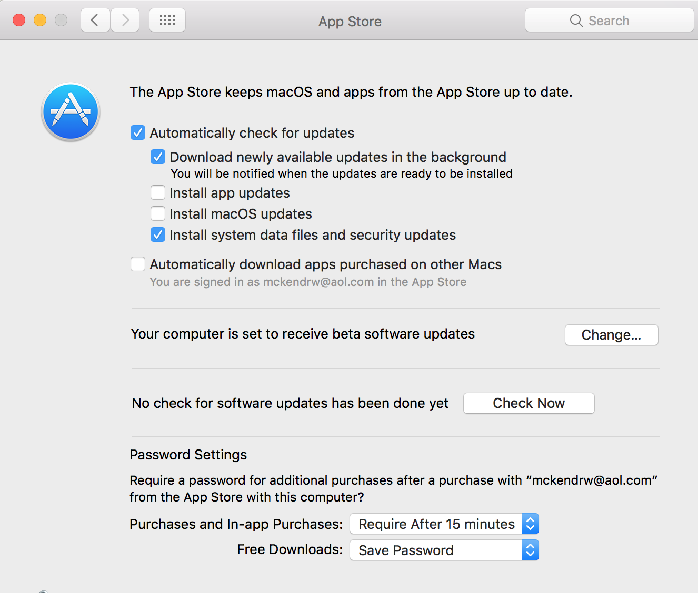698x593 pixels.
Task: Click the App Store logo icon
Action: pyautogui.click(x=71, y=112)
